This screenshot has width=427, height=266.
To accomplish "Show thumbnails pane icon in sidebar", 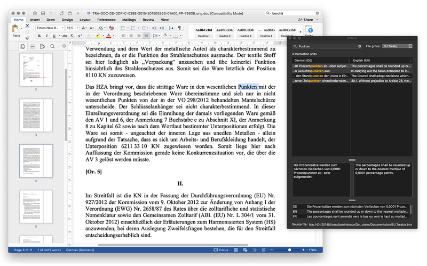I will 23,46.
